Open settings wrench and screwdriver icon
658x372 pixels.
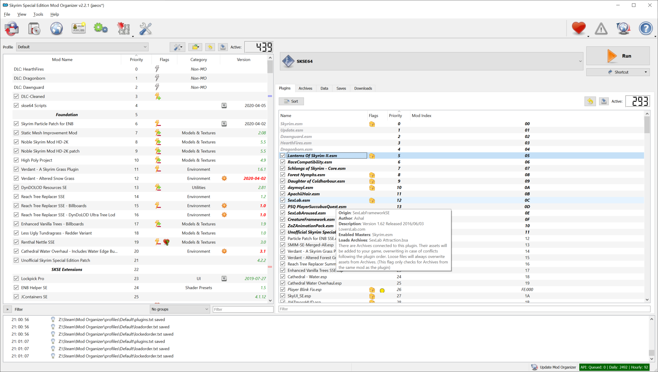pos(146,29)
